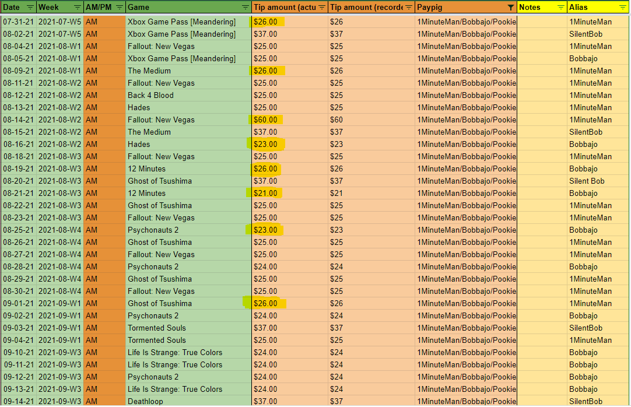Click the Deathloop game cell

pos(188,401)
